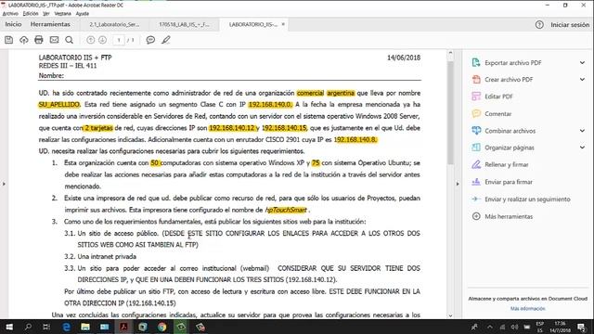The width and height of the screenshot is (594, 334).
Task: Open File Explorer from taskbar
Action: (85, 327)
